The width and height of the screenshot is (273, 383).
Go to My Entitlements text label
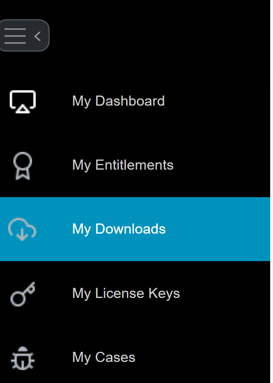coord(123,165)
